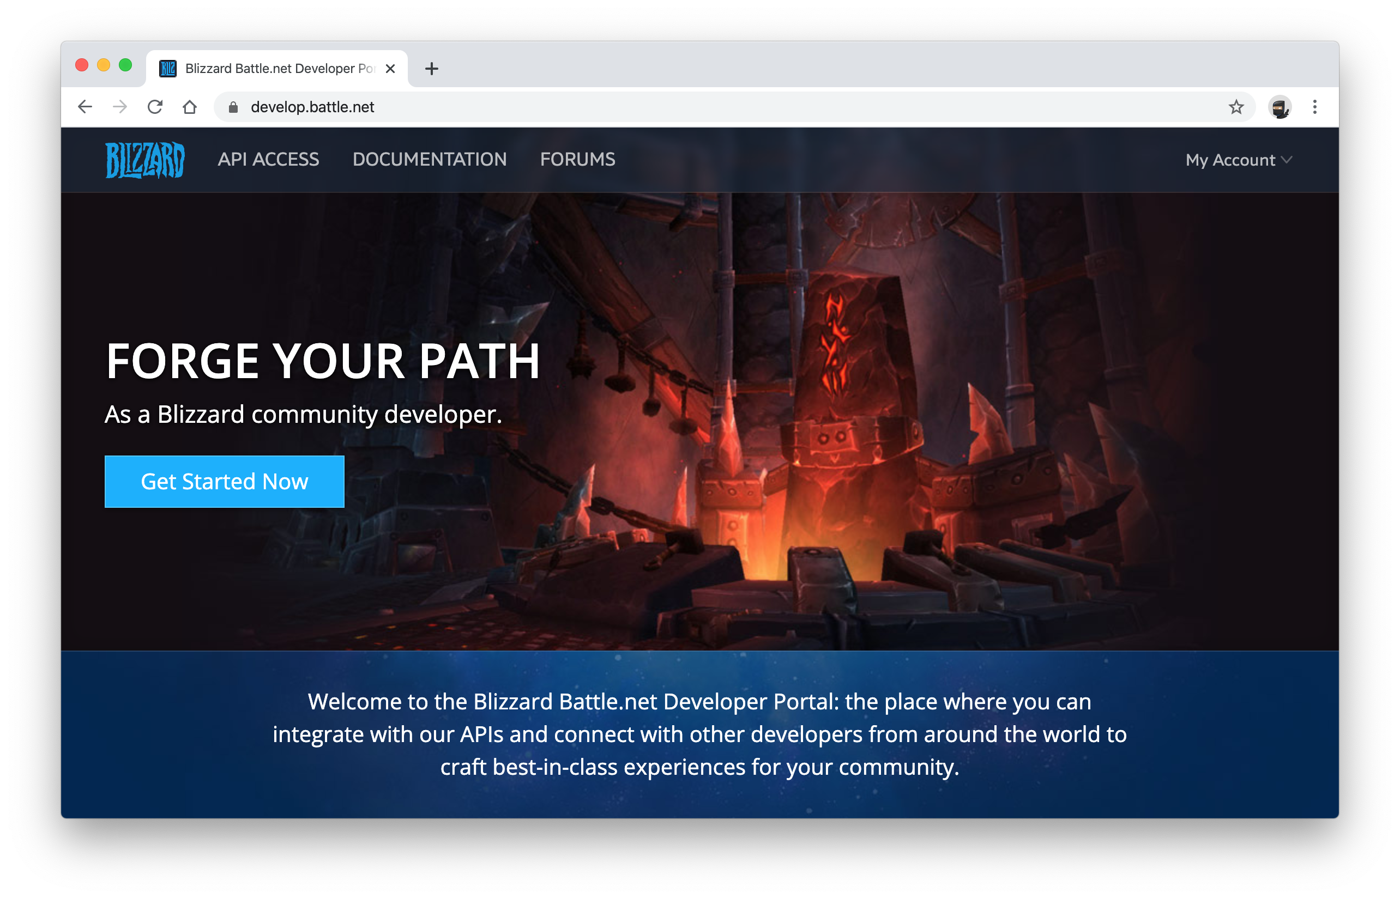Open the API ACCESS menu item

tap(268, 159)
